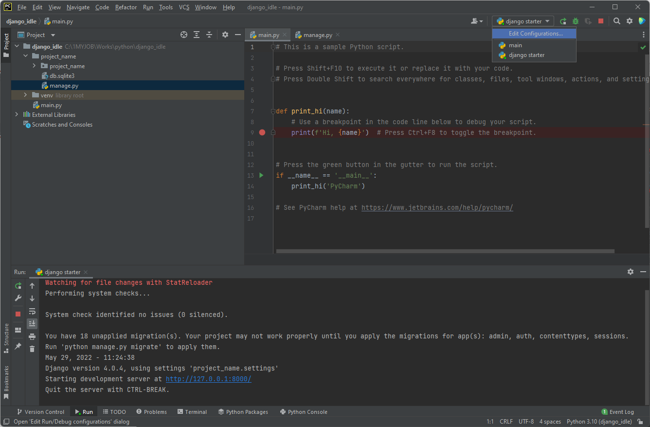Toggle the Terminal tool window button
This screenshot has height=427, width=650.
click(192, 412)
